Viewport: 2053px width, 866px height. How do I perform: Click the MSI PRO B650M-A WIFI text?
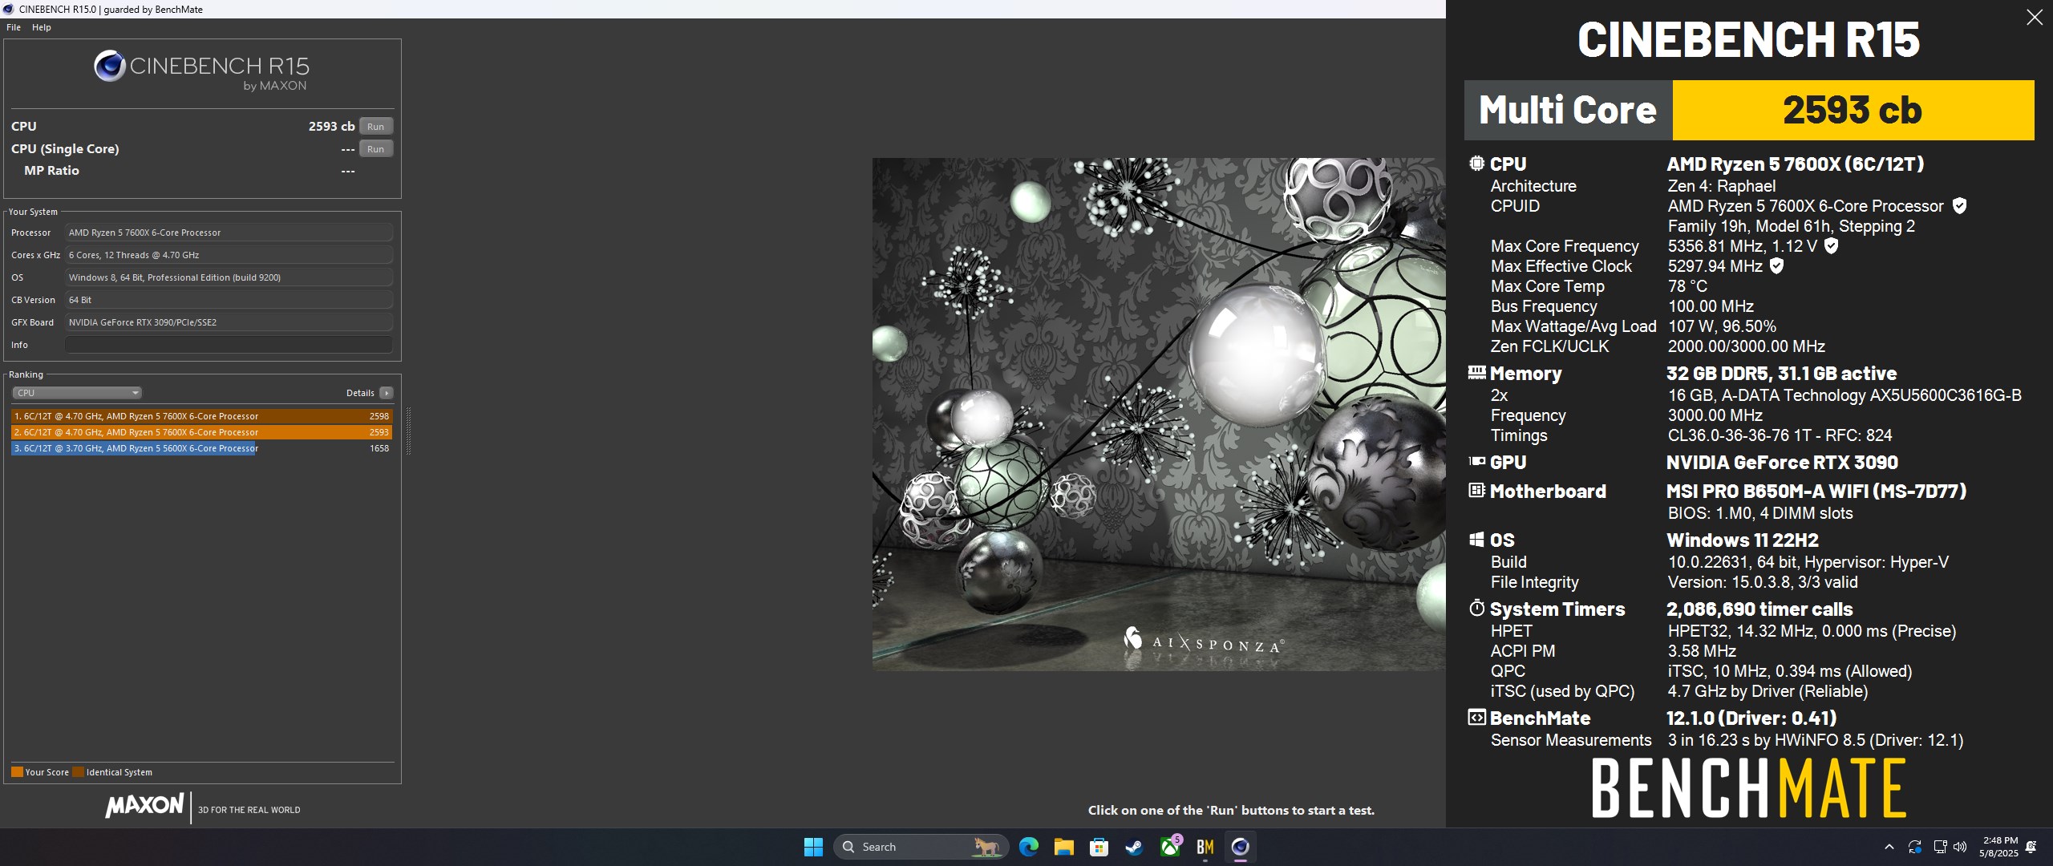1816,491
